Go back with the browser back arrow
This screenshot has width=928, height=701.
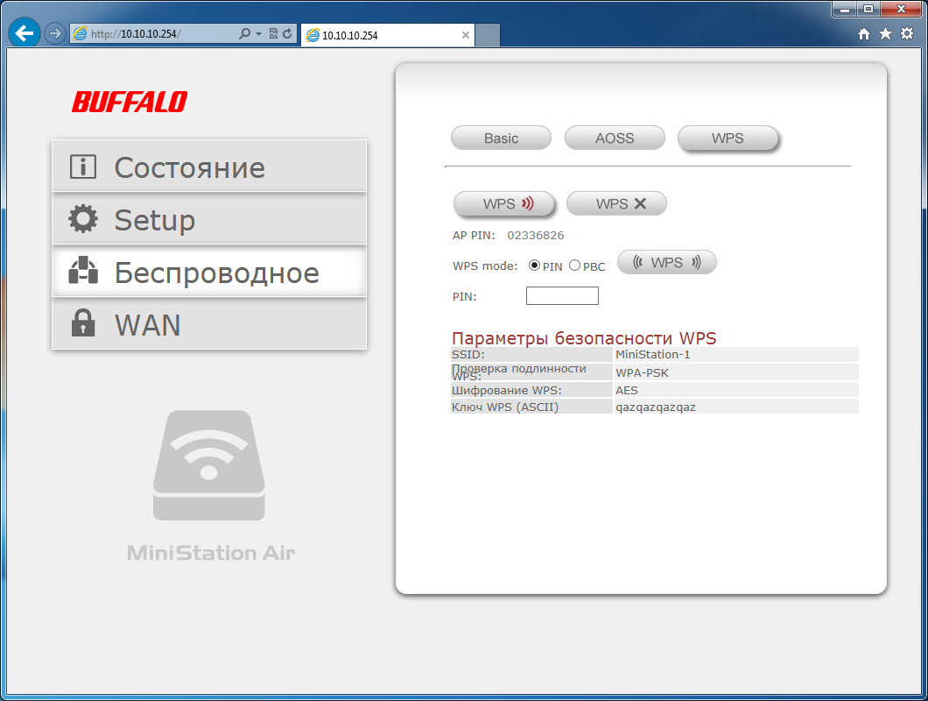25,33
